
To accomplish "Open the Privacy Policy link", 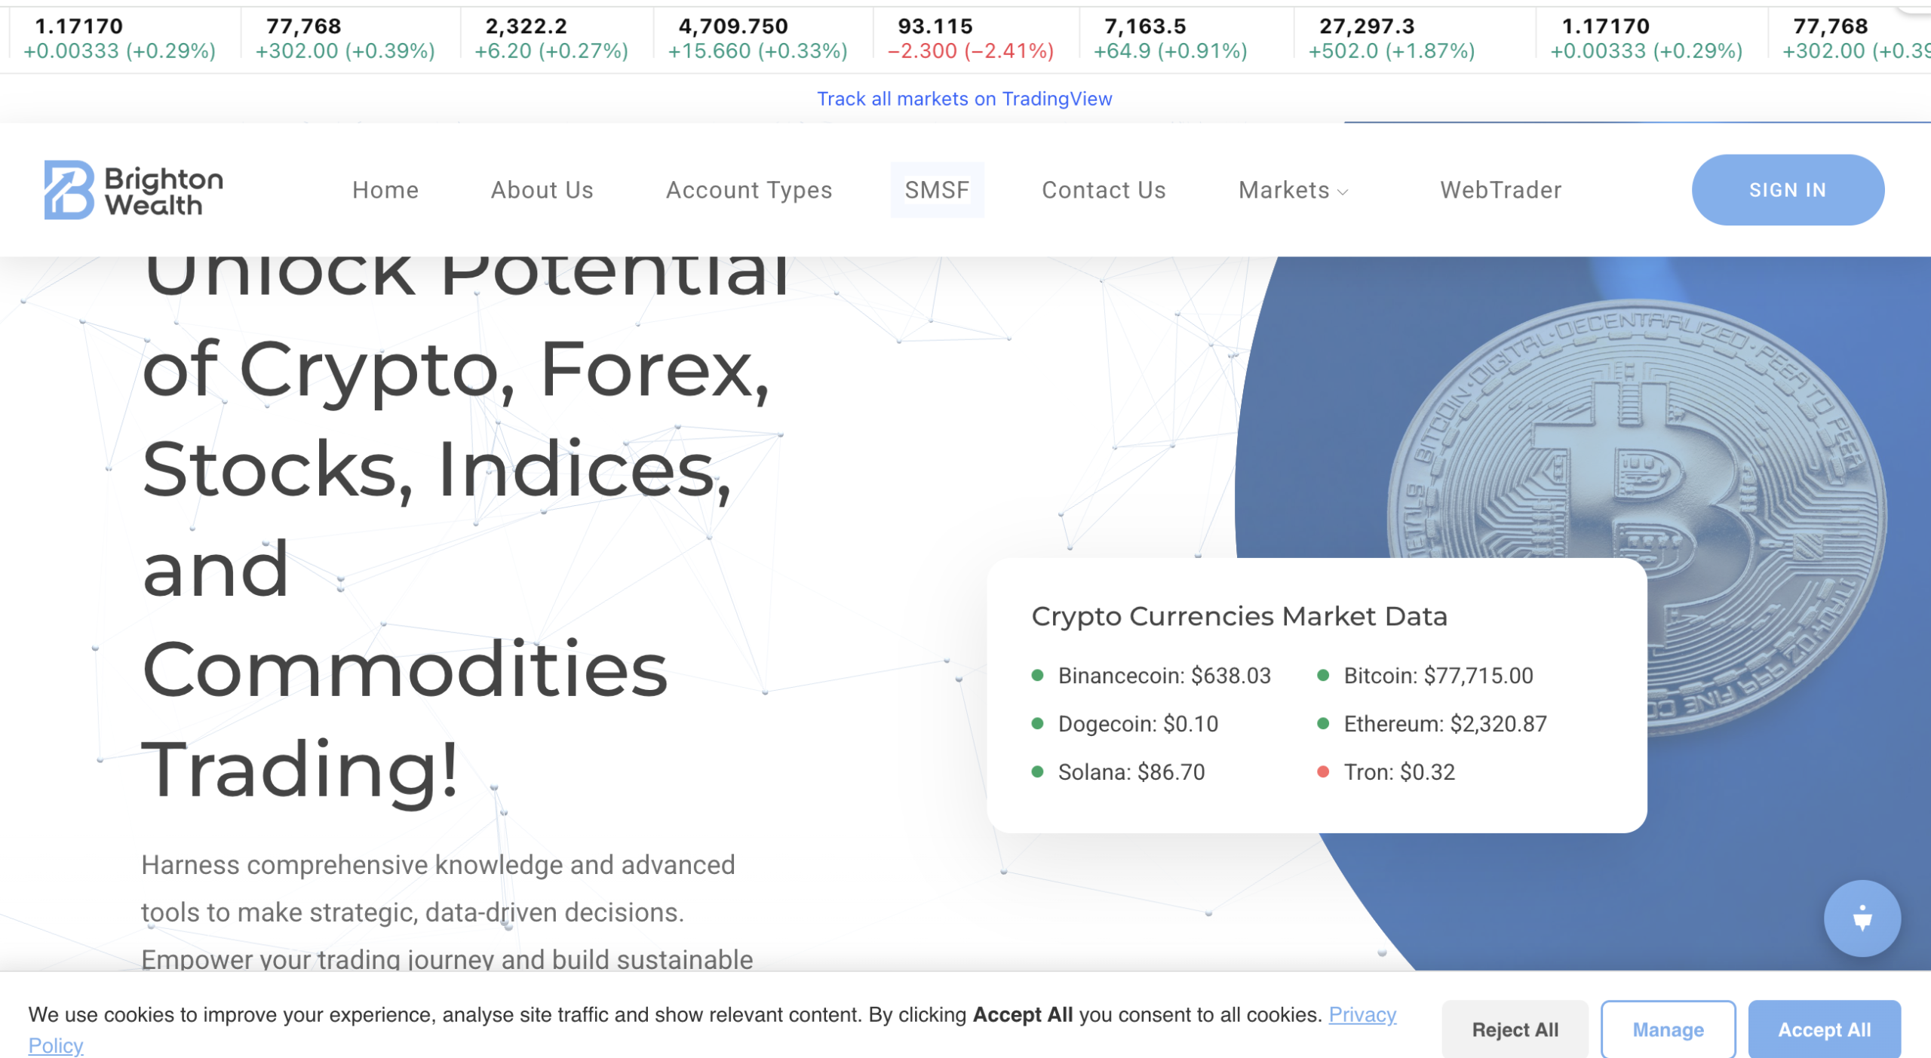I will tap(1362, 1014).
